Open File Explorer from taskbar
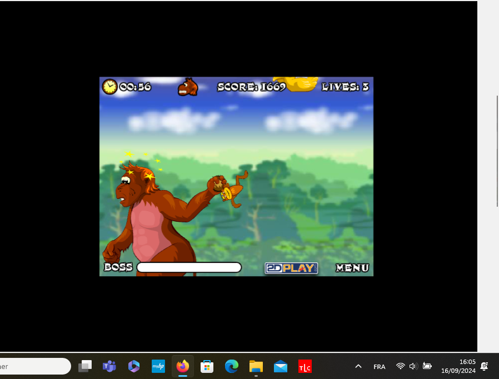The width and height of the screenshot is (499, 379). pyautogui.click(x=256, y=366)
